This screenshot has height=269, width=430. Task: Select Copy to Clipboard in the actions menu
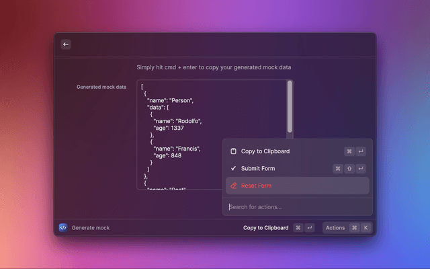click(x=265, y=151)
